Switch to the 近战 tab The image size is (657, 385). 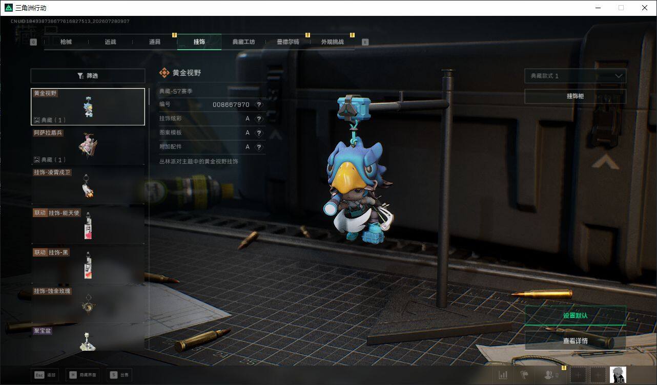[x=110, y=42]
